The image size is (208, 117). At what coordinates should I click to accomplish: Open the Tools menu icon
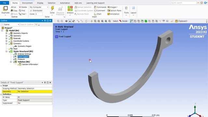[x=126, y=8]
